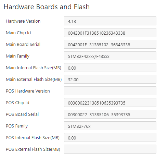
Task: Click the Main External Flash Size(MB) label
Action: [x=34, y=80]
